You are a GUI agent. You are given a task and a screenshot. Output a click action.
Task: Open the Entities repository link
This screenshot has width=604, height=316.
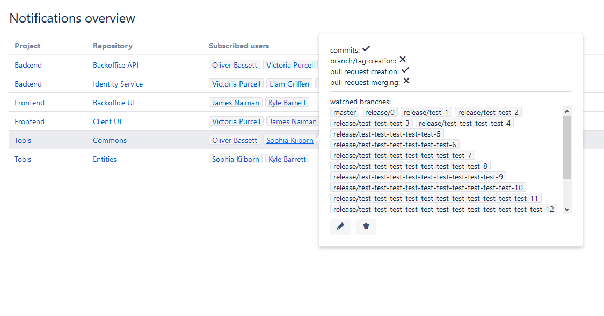(x=105, y=159)
